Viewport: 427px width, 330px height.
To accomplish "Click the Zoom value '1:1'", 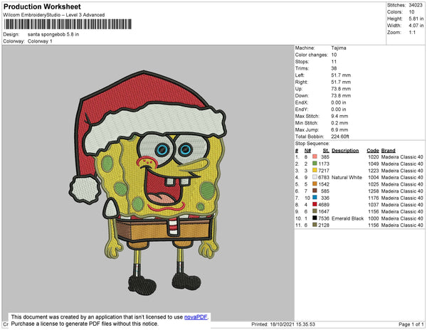I will pyautogui.click(x=412, y=33).
